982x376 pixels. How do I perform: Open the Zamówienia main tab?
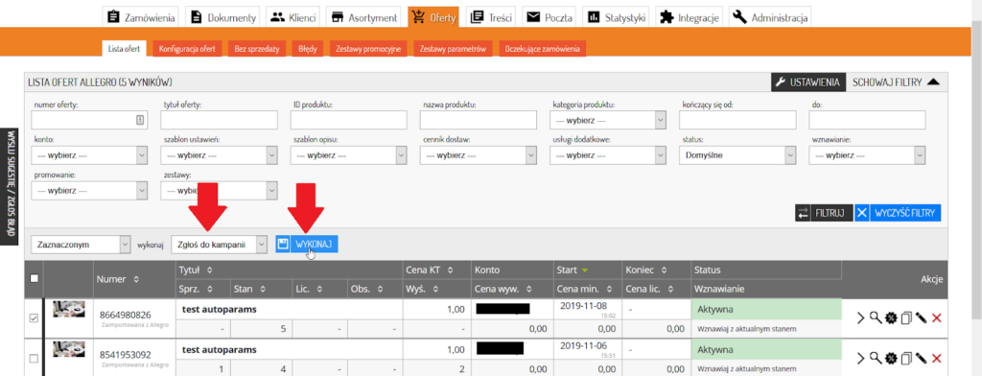coord(140,17)
